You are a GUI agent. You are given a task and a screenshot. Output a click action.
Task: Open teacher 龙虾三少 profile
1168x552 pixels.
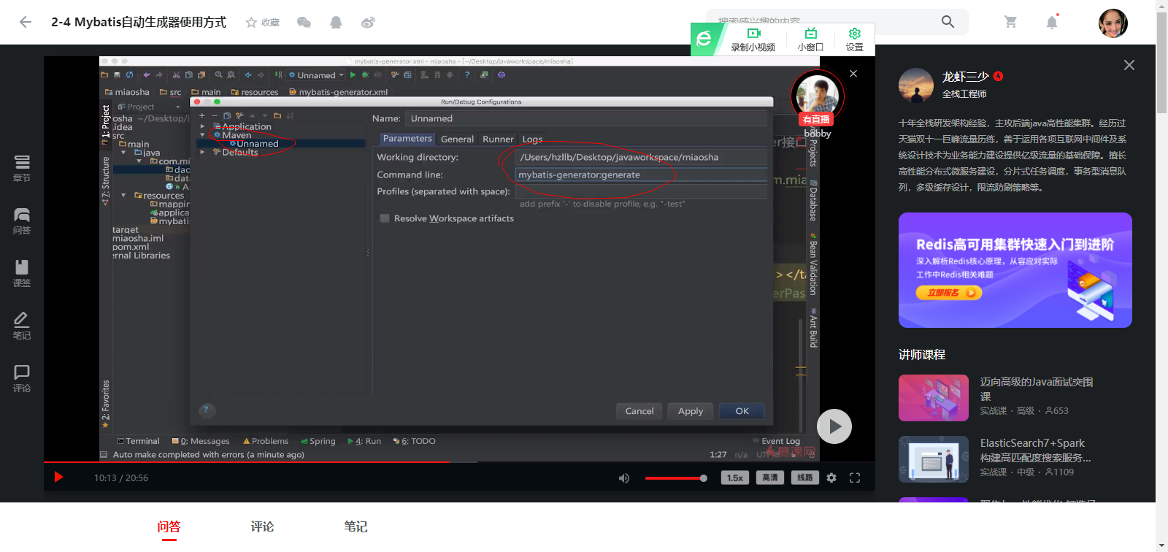pyautogui.click(x=965, y=77)
